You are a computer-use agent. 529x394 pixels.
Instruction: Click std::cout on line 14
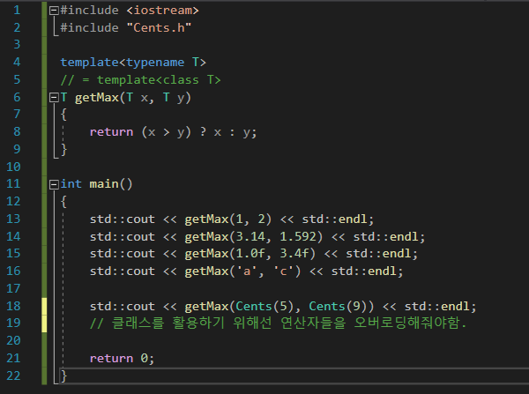123,236
